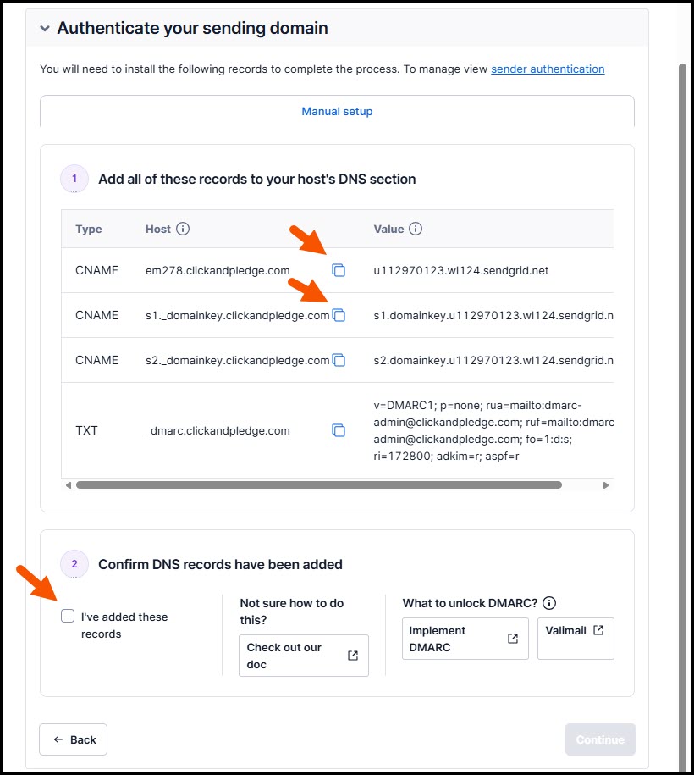The width and height of the screenshot is (694, 775).
Task: Click the Back button
Action: 73,739
